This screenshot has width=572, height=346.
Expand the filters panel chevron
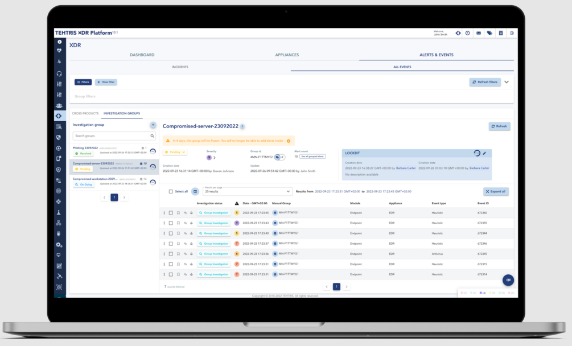[507, 82]
